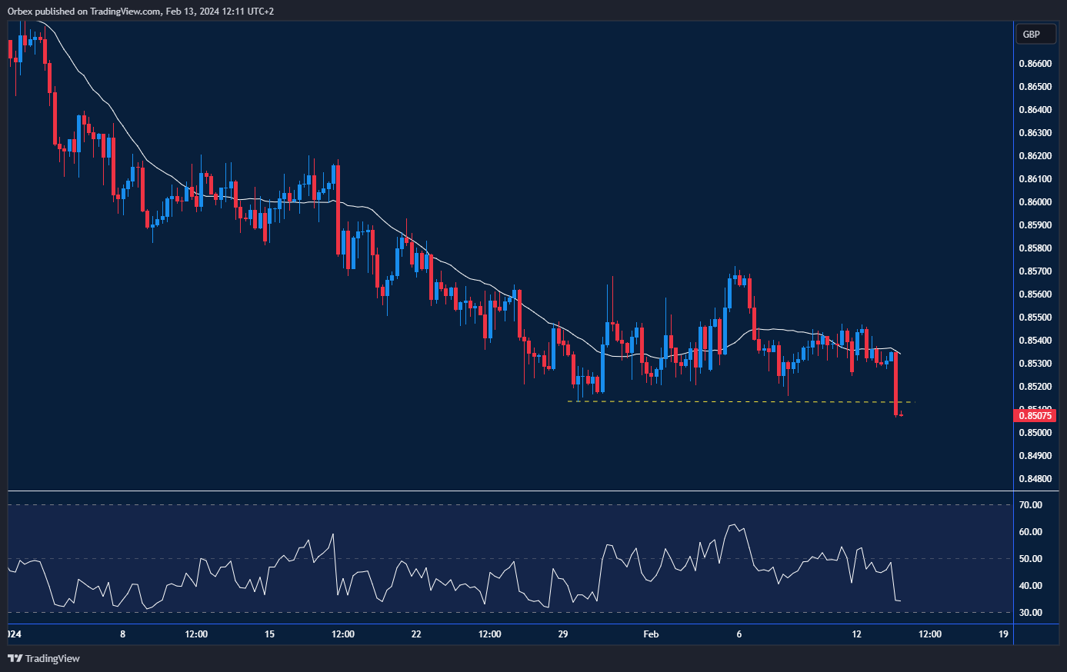Image resolution: width=1067 pixels, height=672 pixels.
Task: Click the TradingView logo icon
Action: click(15, 658)
